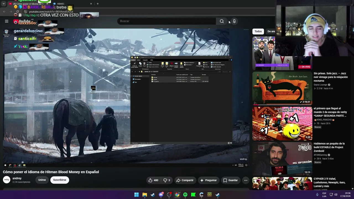Click Nueva carpeta in the Explorer ribbon
The image size is (354, 199).
point(182,64)
